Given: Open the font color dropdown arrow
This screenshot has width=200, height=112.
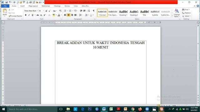Looking at the screenshot, I should click(x=61, y=15).
